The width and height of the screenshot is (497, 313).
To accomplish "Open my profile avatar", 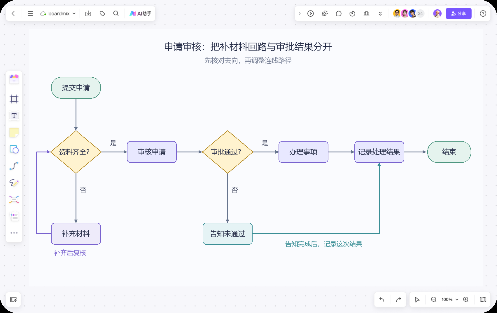I will (x=437, y=13).
